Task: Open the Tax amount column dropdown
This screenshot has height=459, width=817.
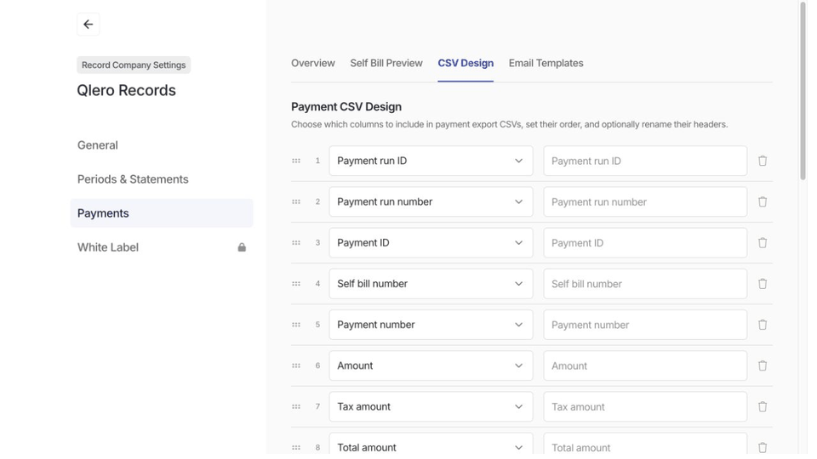Action: coord(431,407)
